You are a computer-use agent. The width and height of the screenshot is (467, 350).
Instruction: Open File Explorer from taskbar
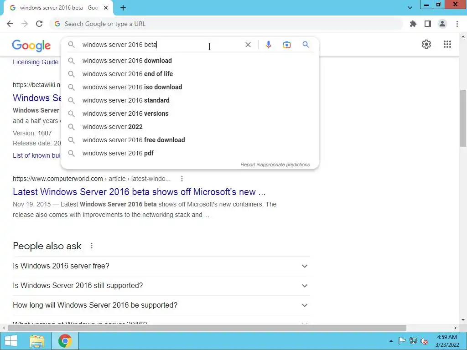(x=36, y=341)
